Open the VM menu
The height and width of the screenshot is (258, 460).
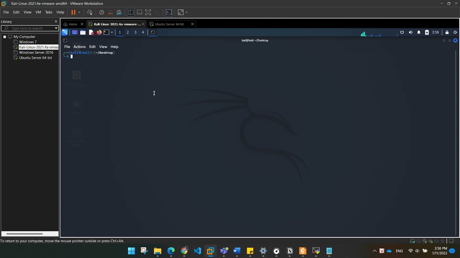tap(38, 12)
